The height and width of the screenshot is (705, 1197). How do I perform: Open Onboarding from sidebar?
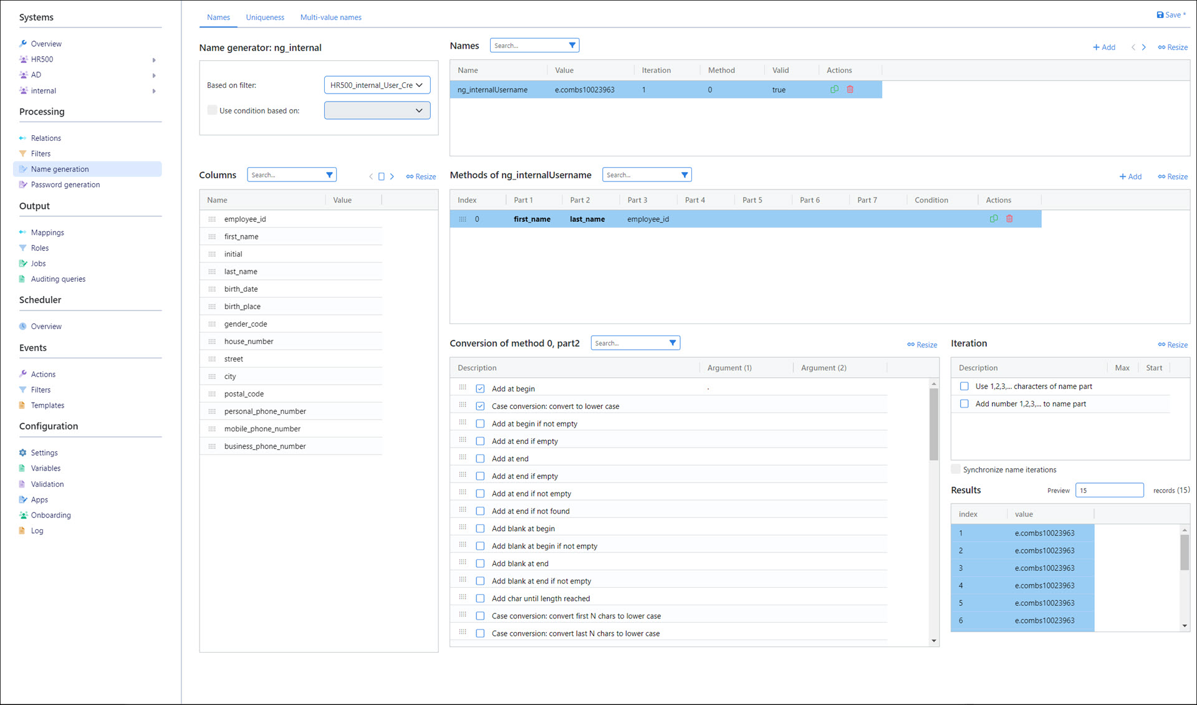[50, 515]
